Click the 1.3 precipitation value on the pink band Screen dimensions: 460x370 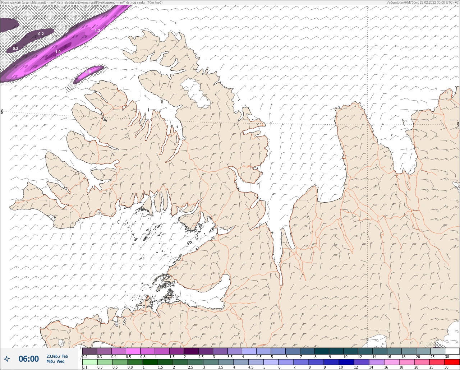tap(97, 31)
